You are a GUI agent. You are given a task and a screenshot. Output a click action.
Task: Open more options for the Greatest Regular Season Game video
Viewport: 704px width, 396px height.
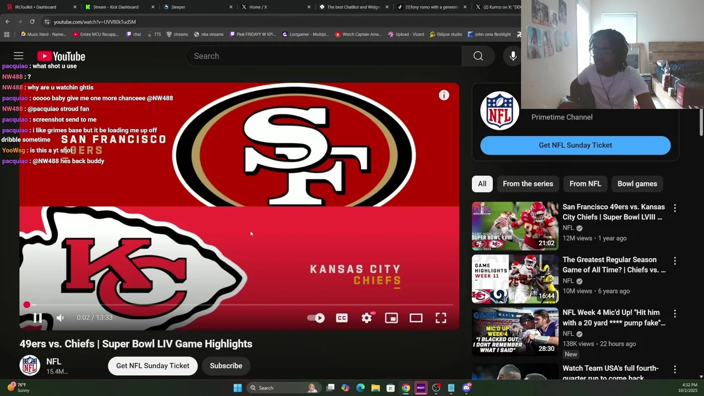tap(675, 261)
